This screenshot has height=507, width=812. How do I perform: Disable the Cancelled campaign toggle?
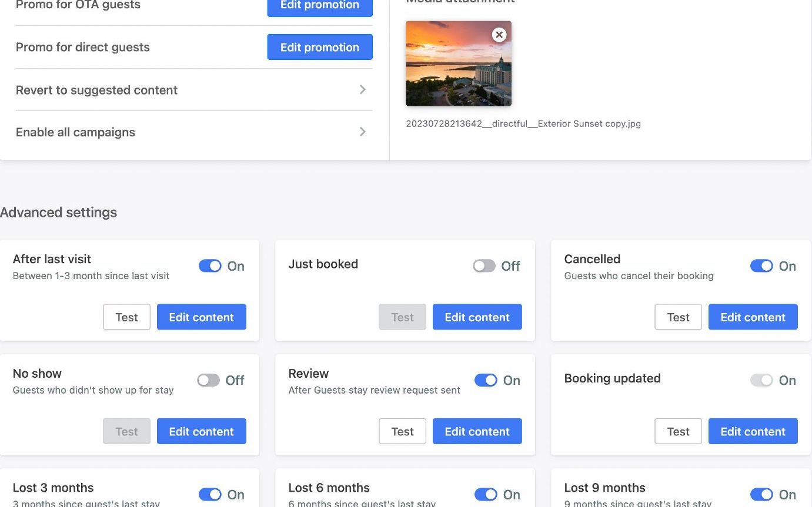point(761,266)
